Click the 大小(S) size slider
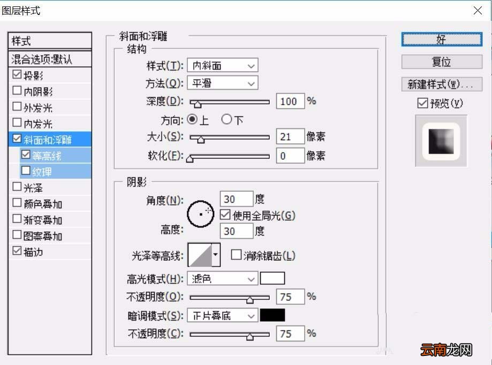This screenshot has height=365, width=492. point(229,138)
